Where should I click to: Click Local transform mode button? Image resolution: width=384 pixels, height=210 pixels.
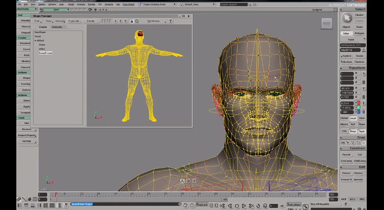pos(353,118)
